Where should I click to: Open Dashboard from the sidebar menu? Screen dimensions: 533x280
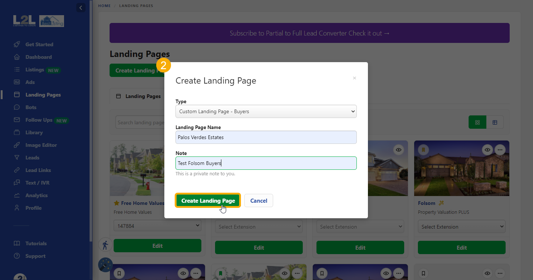38,57
